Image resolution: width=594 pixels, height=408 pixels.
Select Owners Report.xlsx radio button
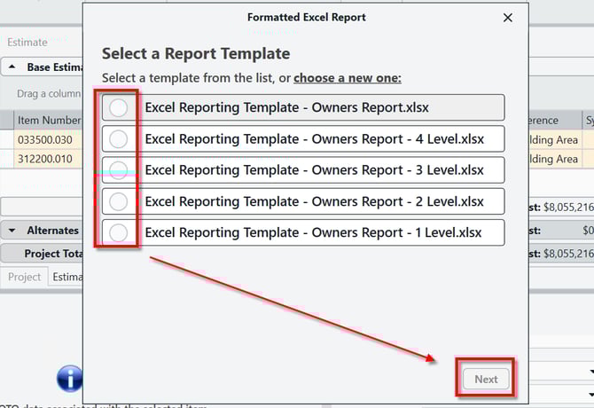(x=118, y=108)
